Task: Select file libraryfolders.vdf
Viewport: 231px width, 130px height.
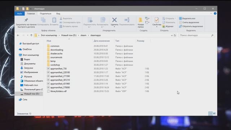Action: click(x=58, y=91)
